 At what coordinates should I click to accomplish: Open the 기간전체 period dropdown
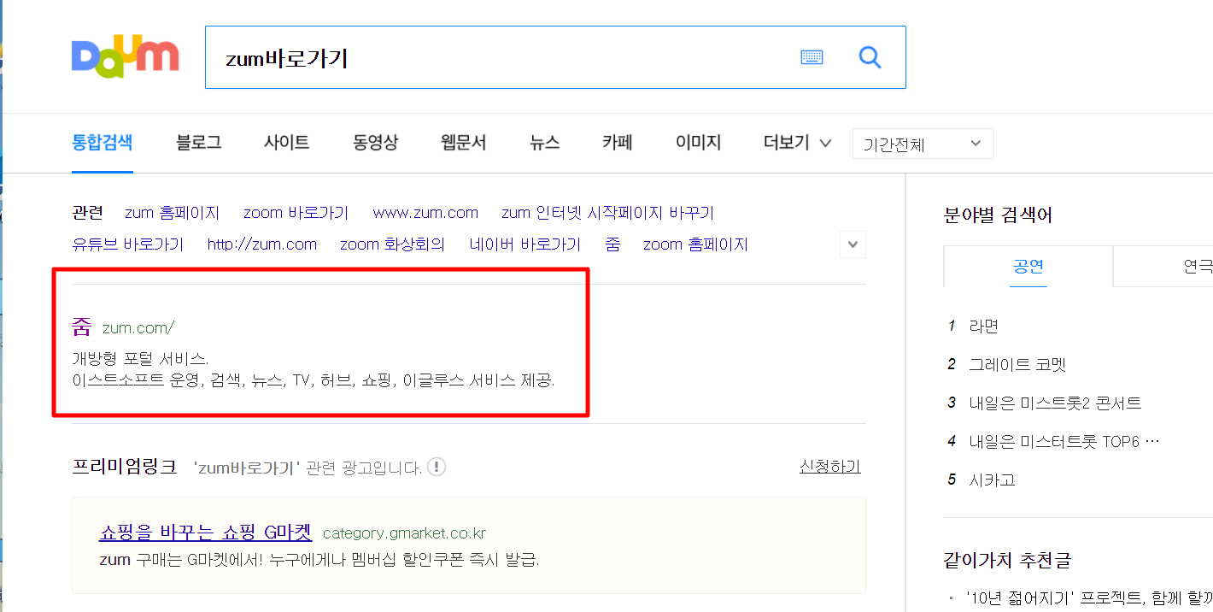(x=923, y=144)
